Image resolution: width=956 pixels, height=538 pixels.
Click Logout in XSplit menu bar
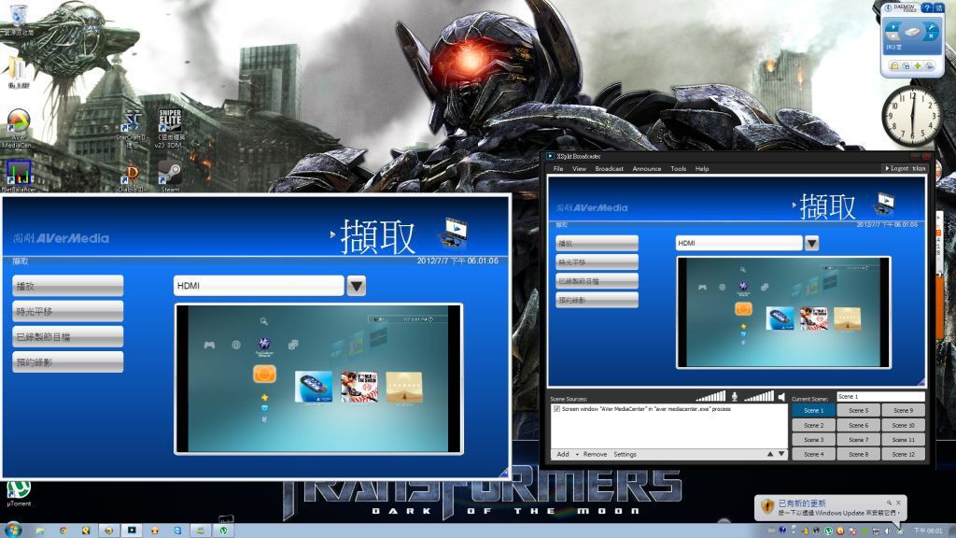(x=906, y=168)
